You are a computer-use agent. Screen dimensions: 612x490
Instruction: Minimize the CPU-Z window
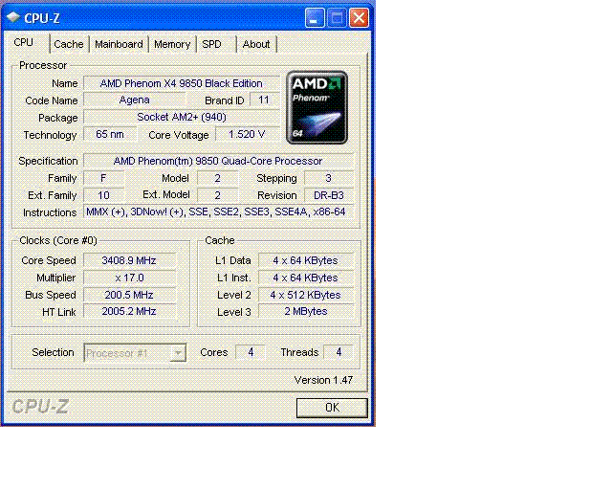pos(316,17)
